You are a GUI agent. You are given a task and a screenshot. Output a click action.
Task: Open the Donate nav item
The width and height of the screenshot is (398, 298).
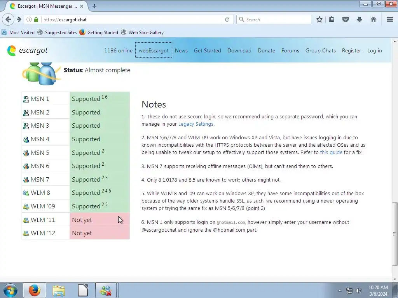[x=266, y=50]
